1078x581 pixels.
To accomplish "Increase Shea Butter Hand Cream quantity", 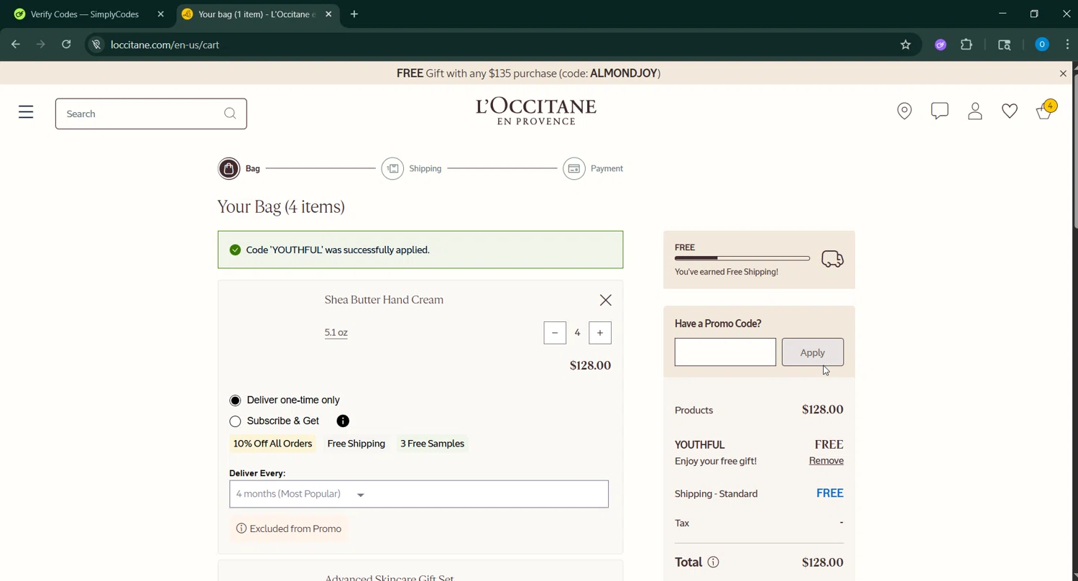I will point(600,333).
